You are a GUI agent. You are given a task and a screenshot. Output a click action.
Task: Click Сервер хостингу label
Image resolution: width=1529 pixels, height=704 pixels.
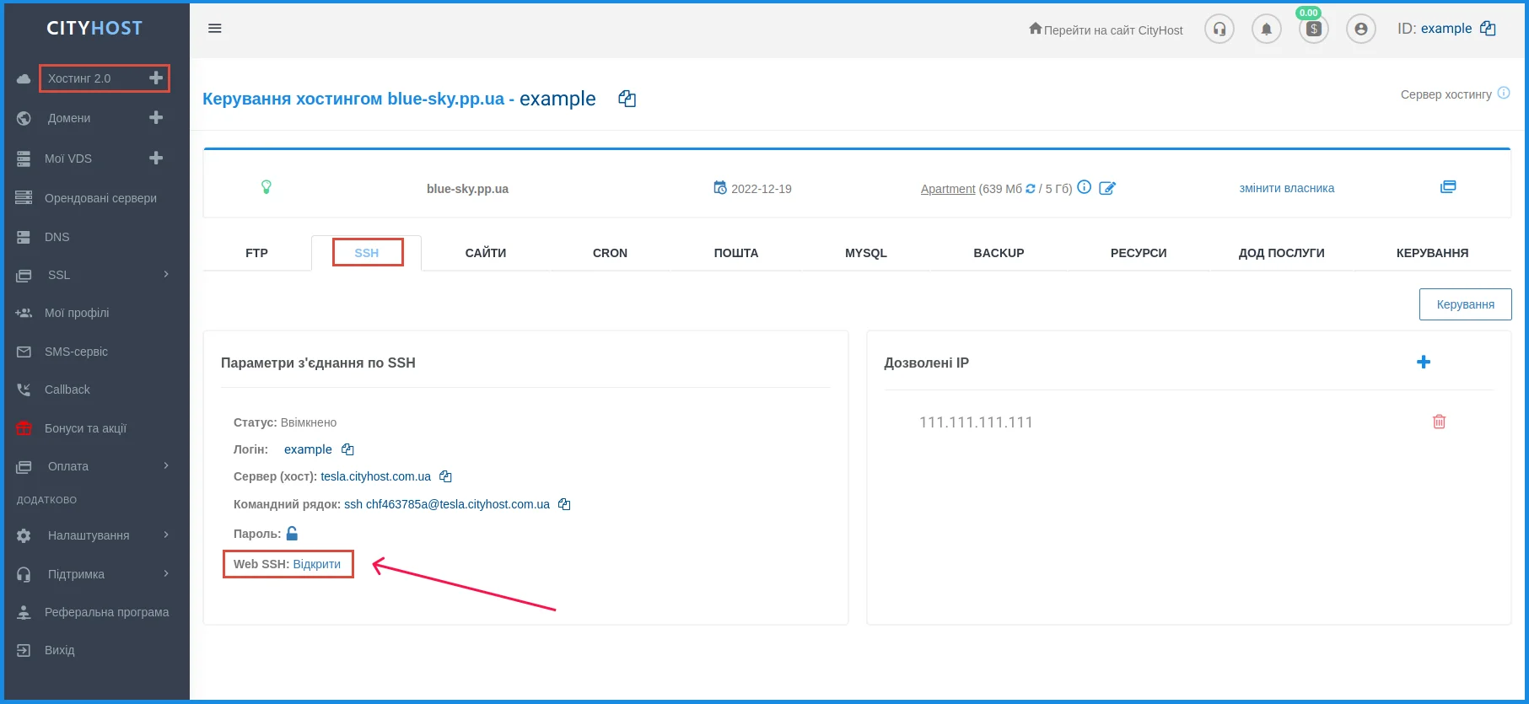(1446, 94)
